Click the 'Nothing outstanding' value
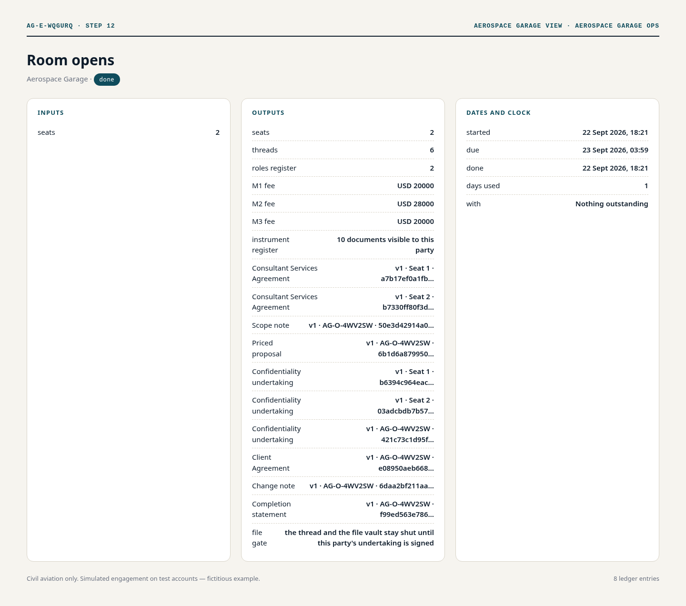The image size is (686, 606). point(612,204)
